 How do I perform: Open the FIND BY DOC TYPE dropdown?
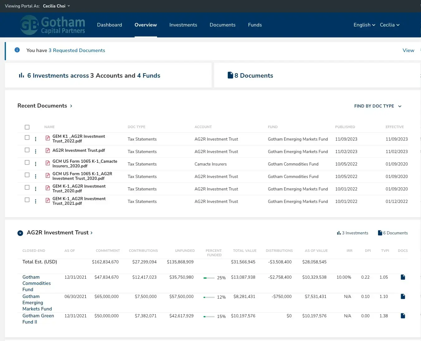click(x=378, y=106)
